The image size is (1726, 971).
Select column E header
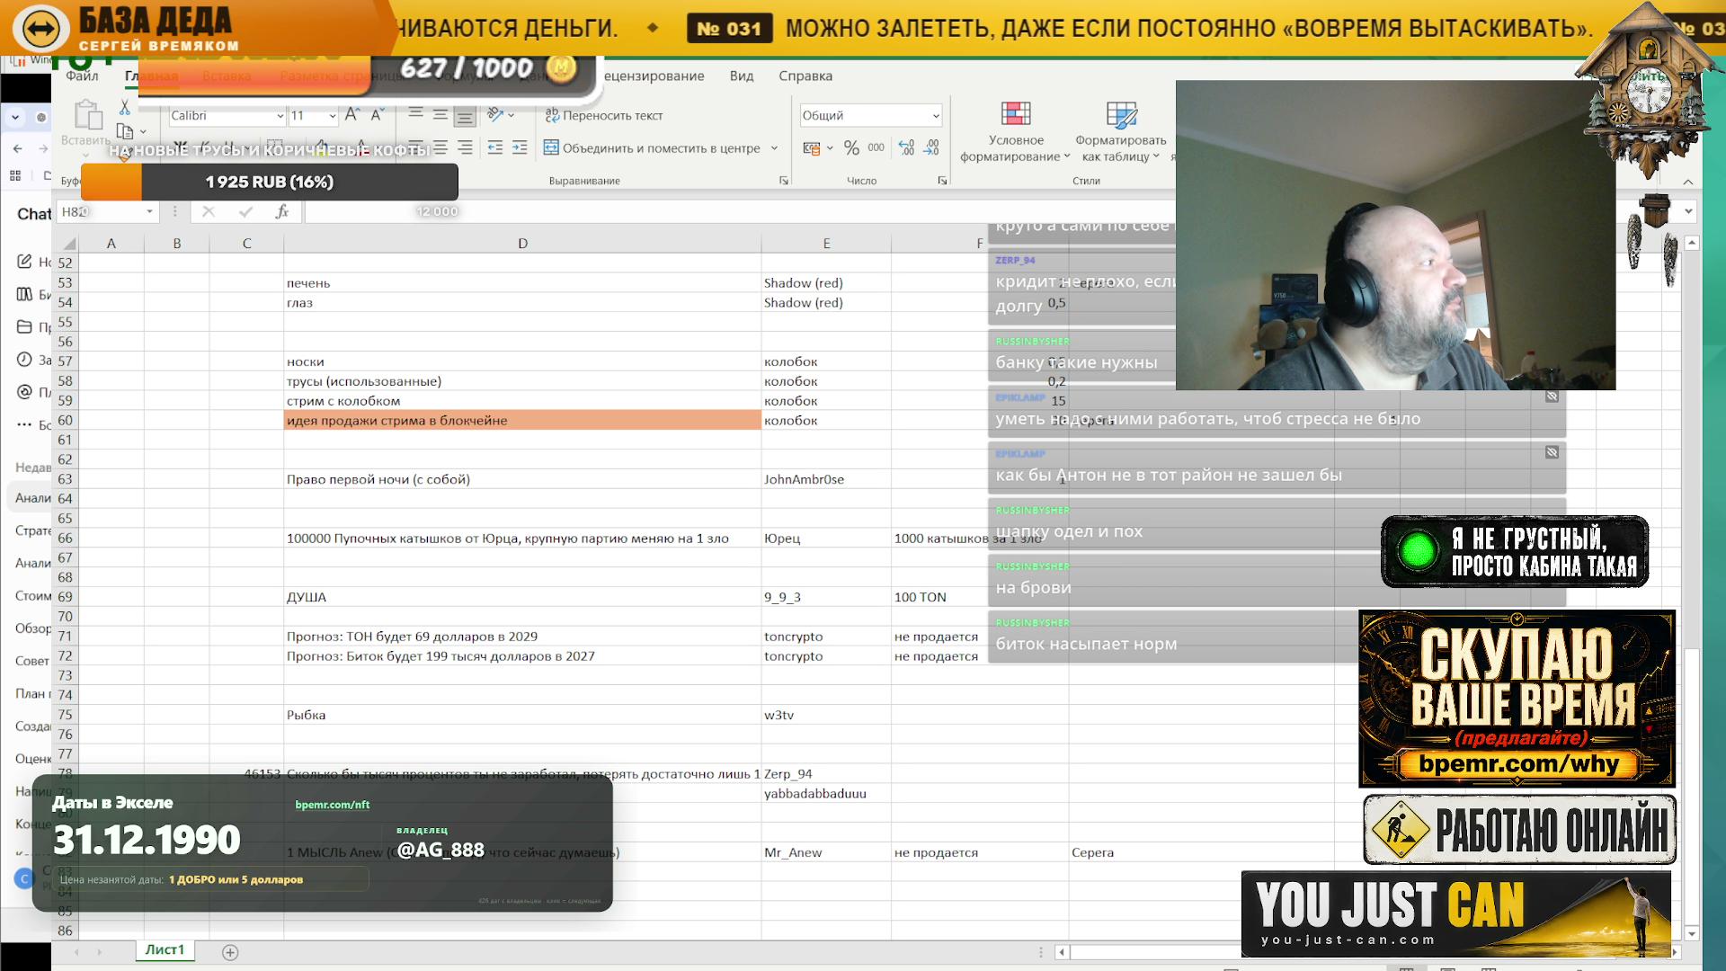826,244
